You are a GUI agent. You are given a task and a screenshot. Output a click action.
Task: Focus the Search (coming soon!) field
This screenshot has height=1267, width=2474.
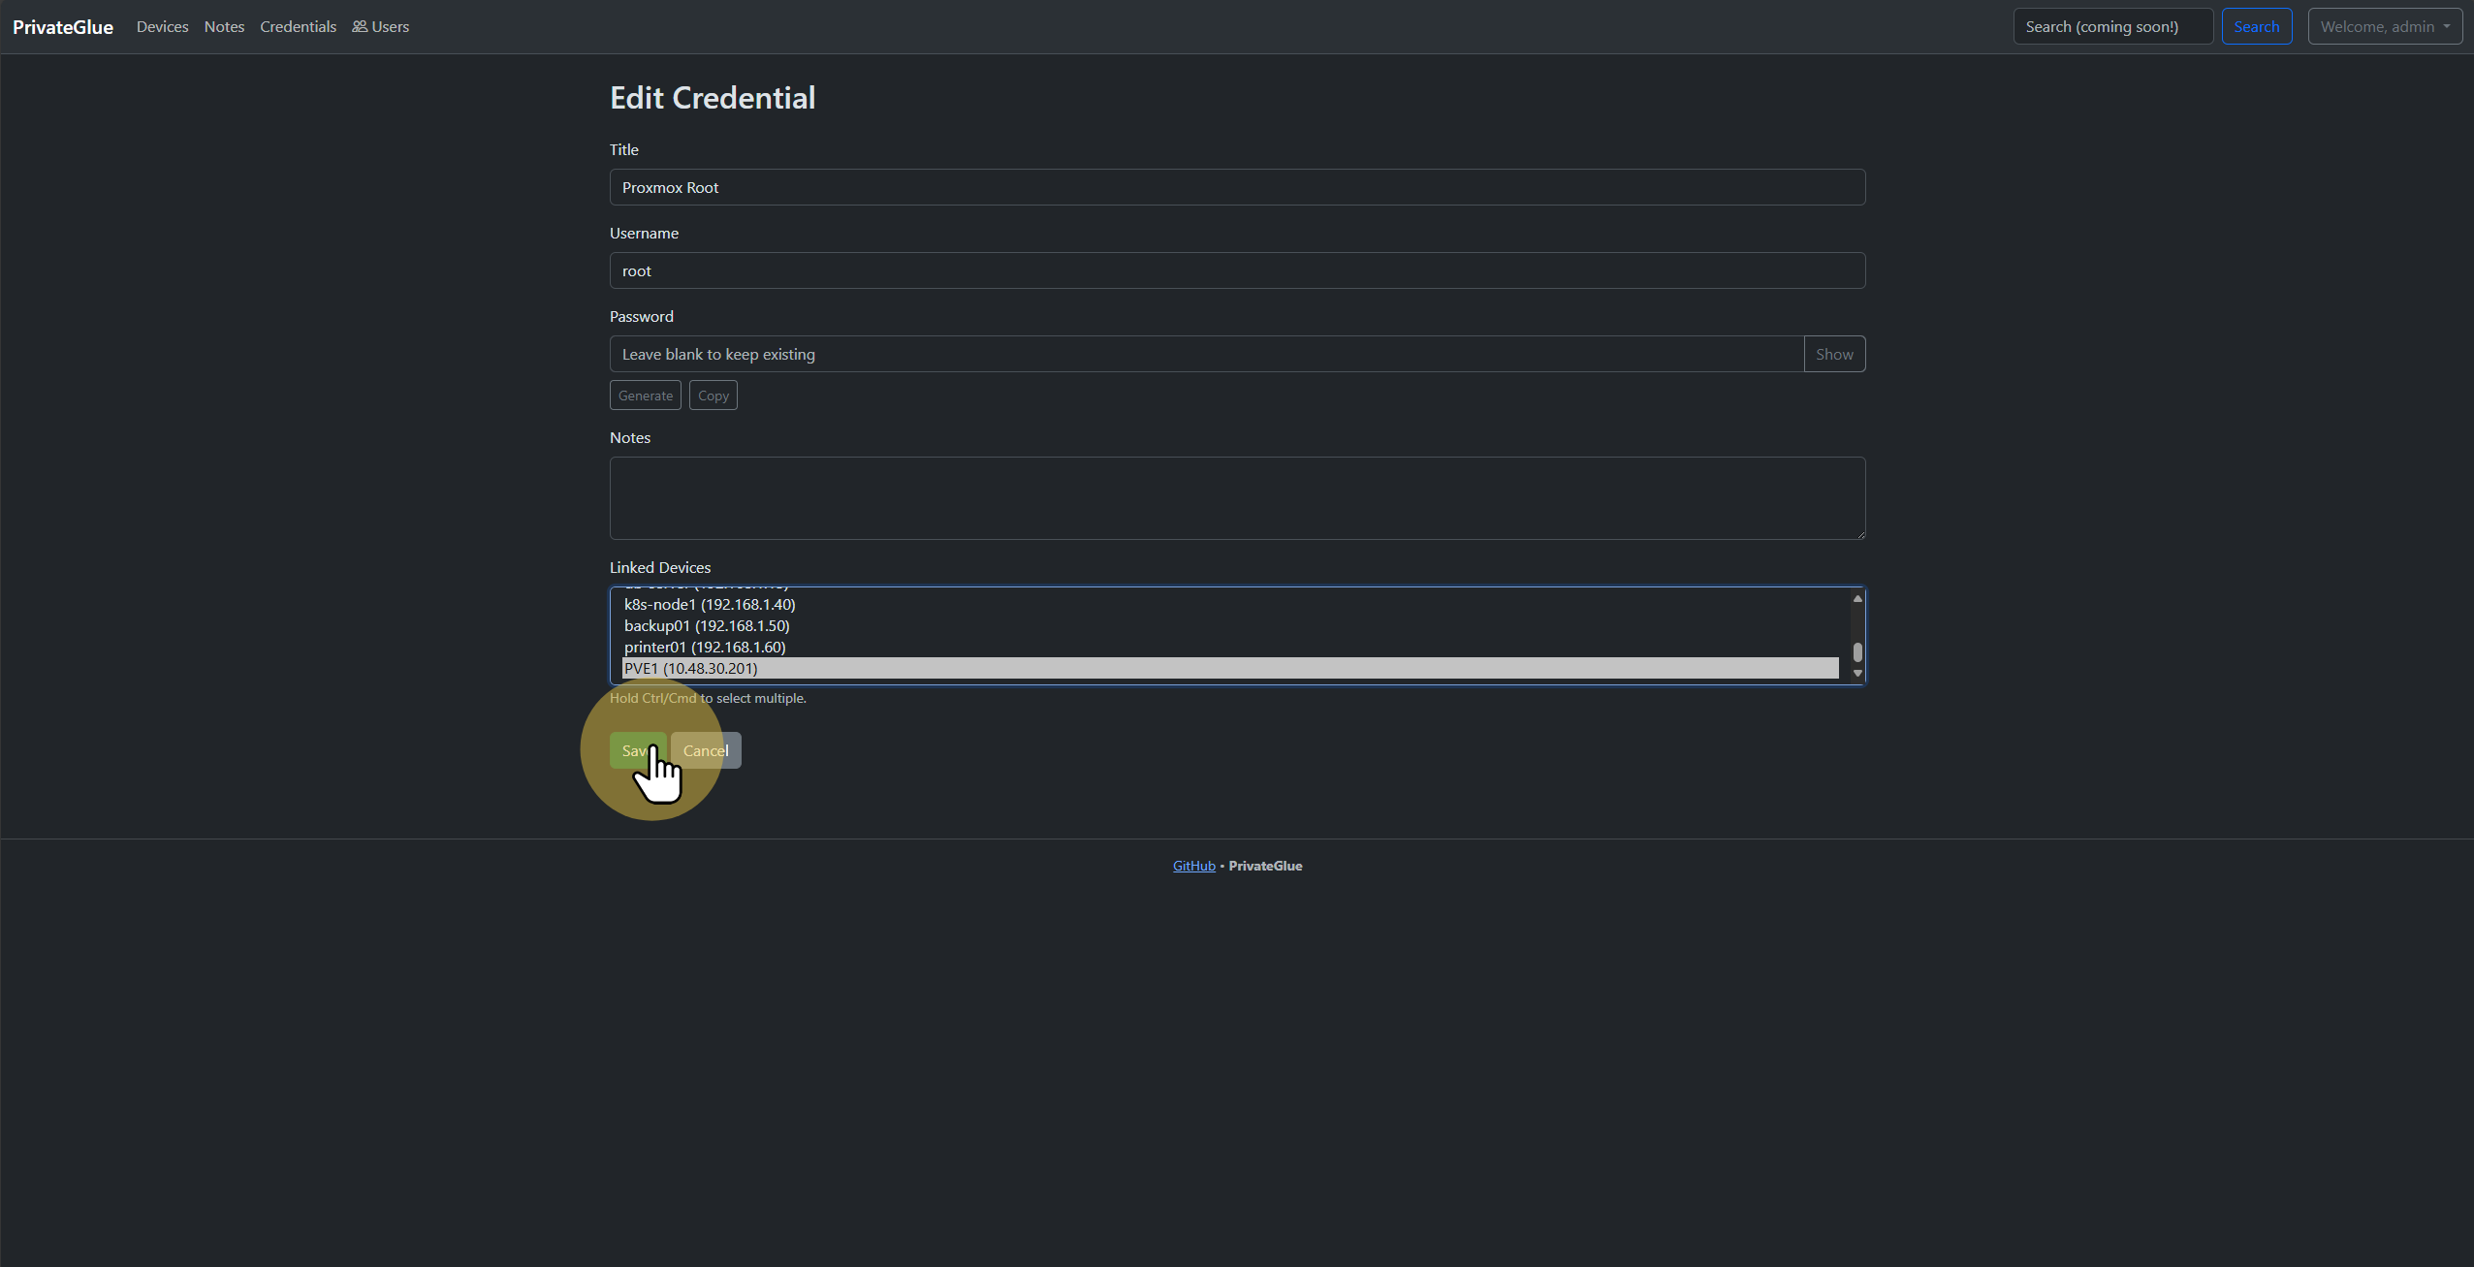(2112, 27)
